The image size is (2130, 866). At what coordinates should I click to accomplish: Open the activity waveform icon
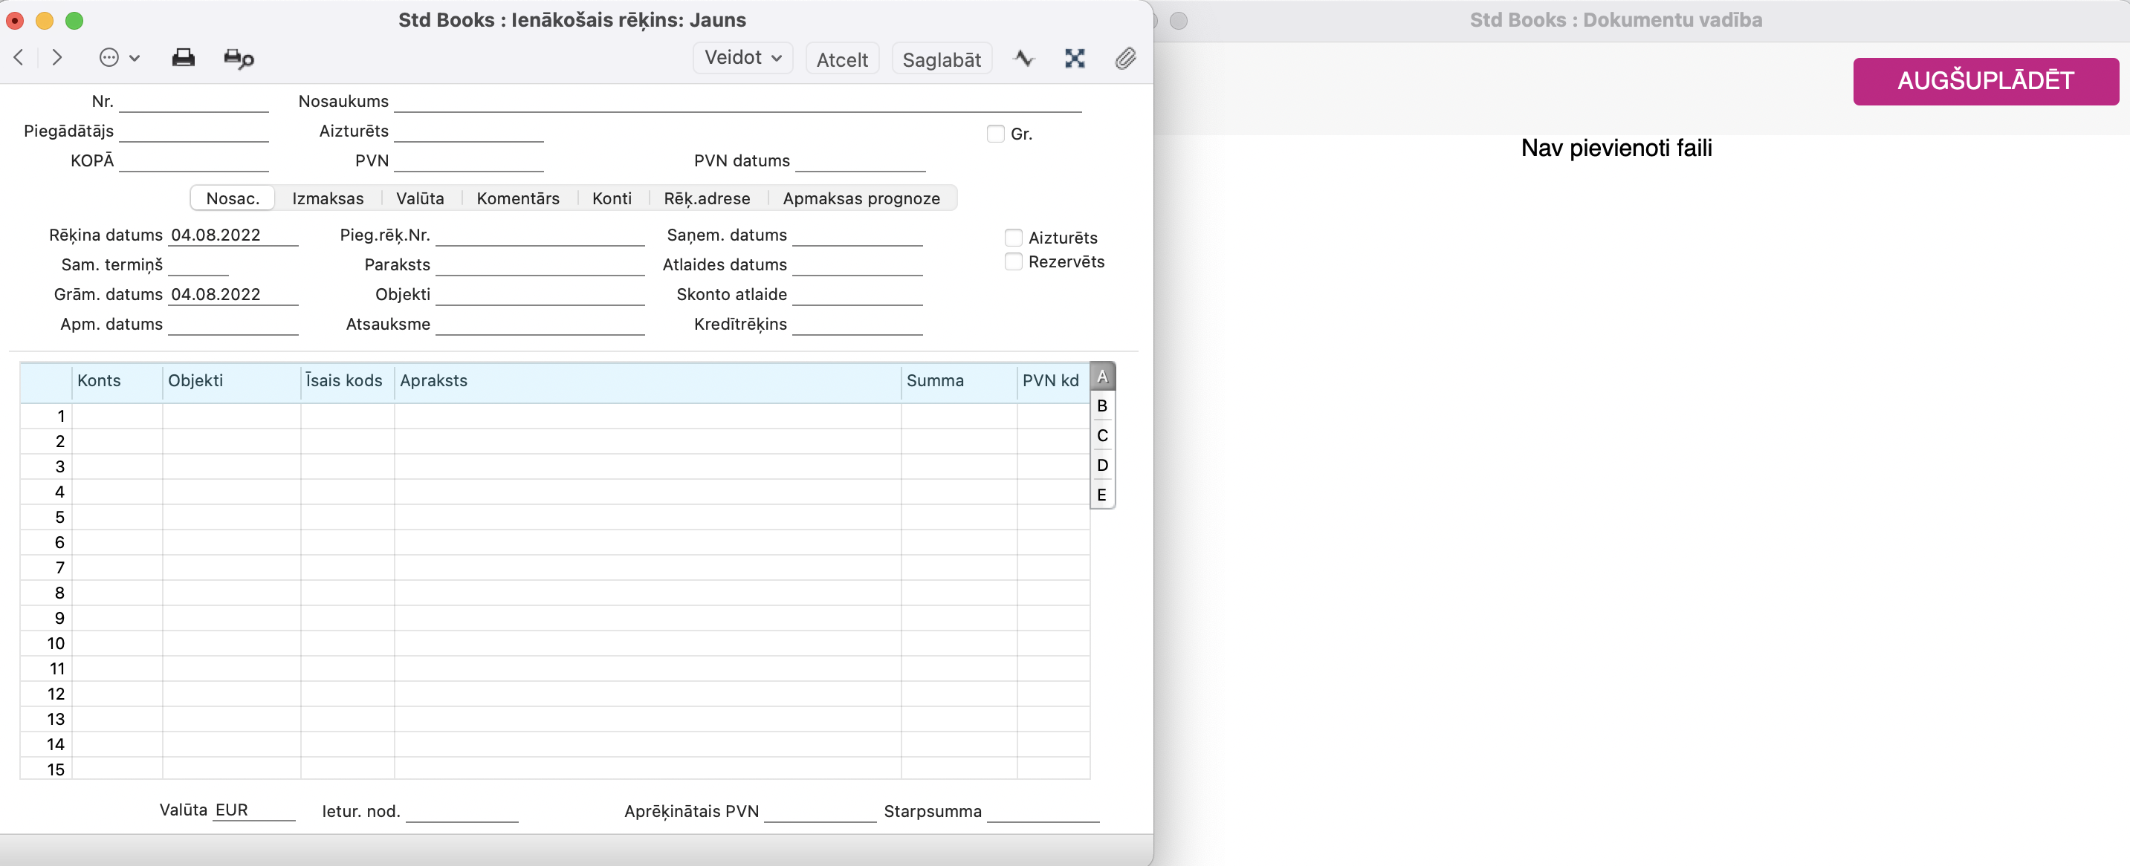tap(1023, 59)
